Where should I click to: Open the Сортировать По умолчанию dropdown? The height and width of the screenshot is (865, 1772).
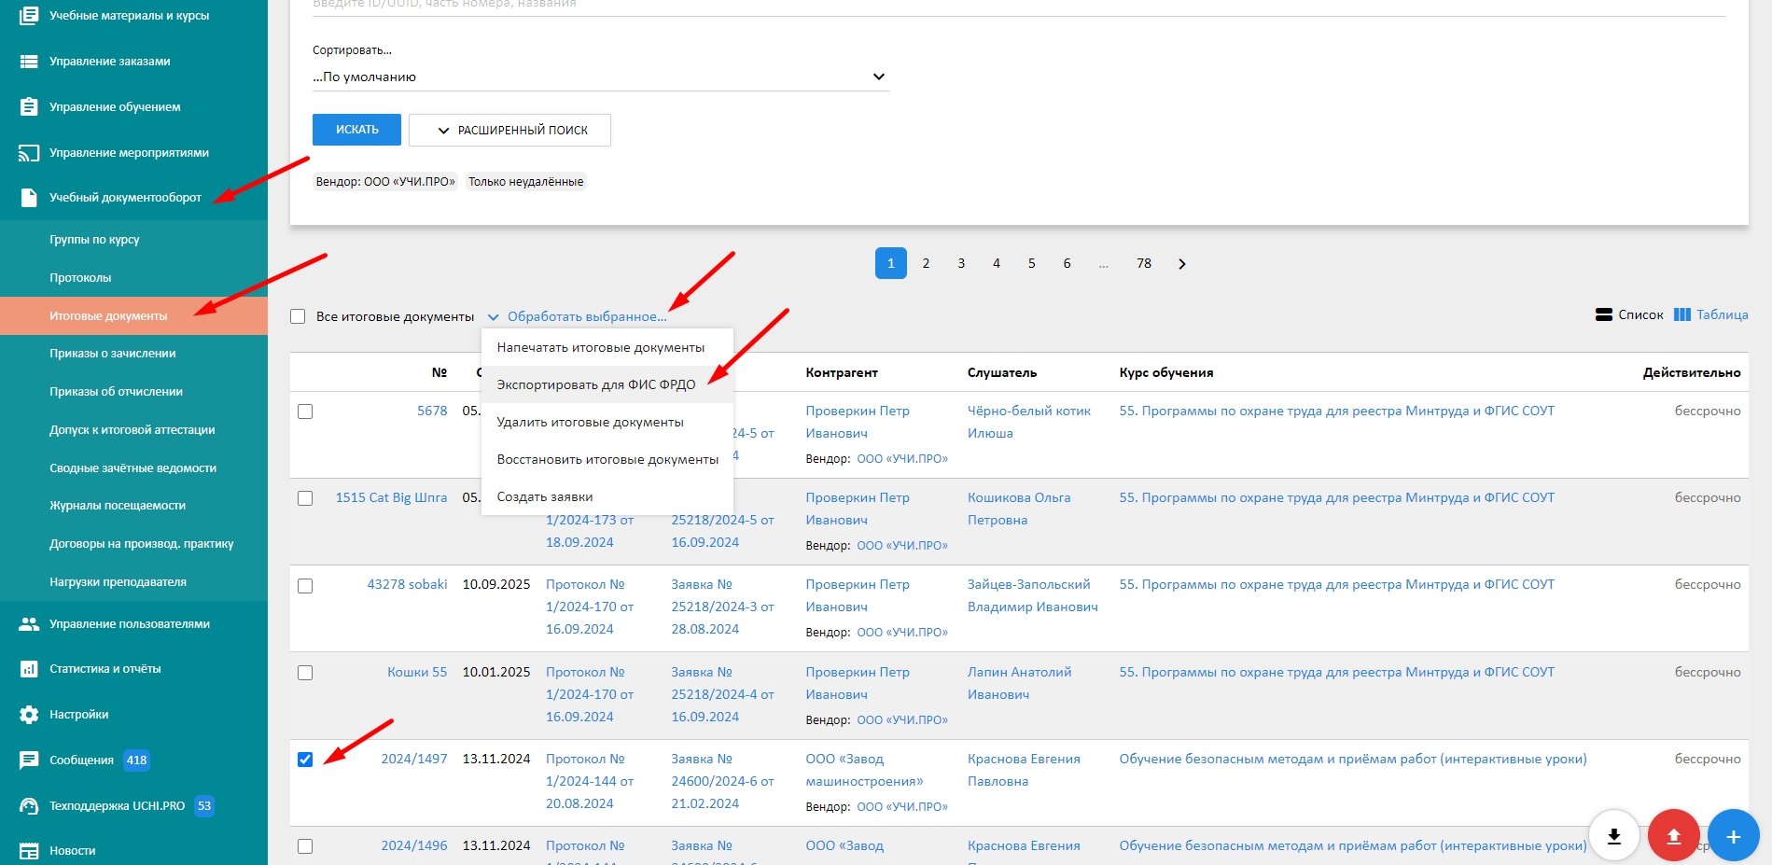click(600, 77)
